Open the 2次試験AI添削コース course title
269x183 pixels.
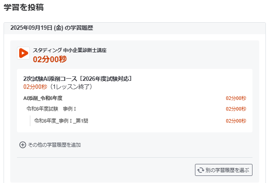78,79
